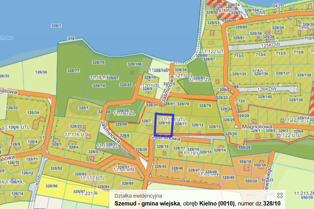
Task: Click the blue point marker in parcel 328/18
Action: click(164, 152)
